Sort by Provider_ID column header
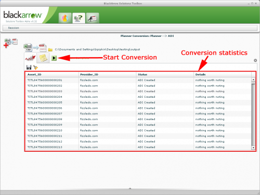 (x=107, y=74)
